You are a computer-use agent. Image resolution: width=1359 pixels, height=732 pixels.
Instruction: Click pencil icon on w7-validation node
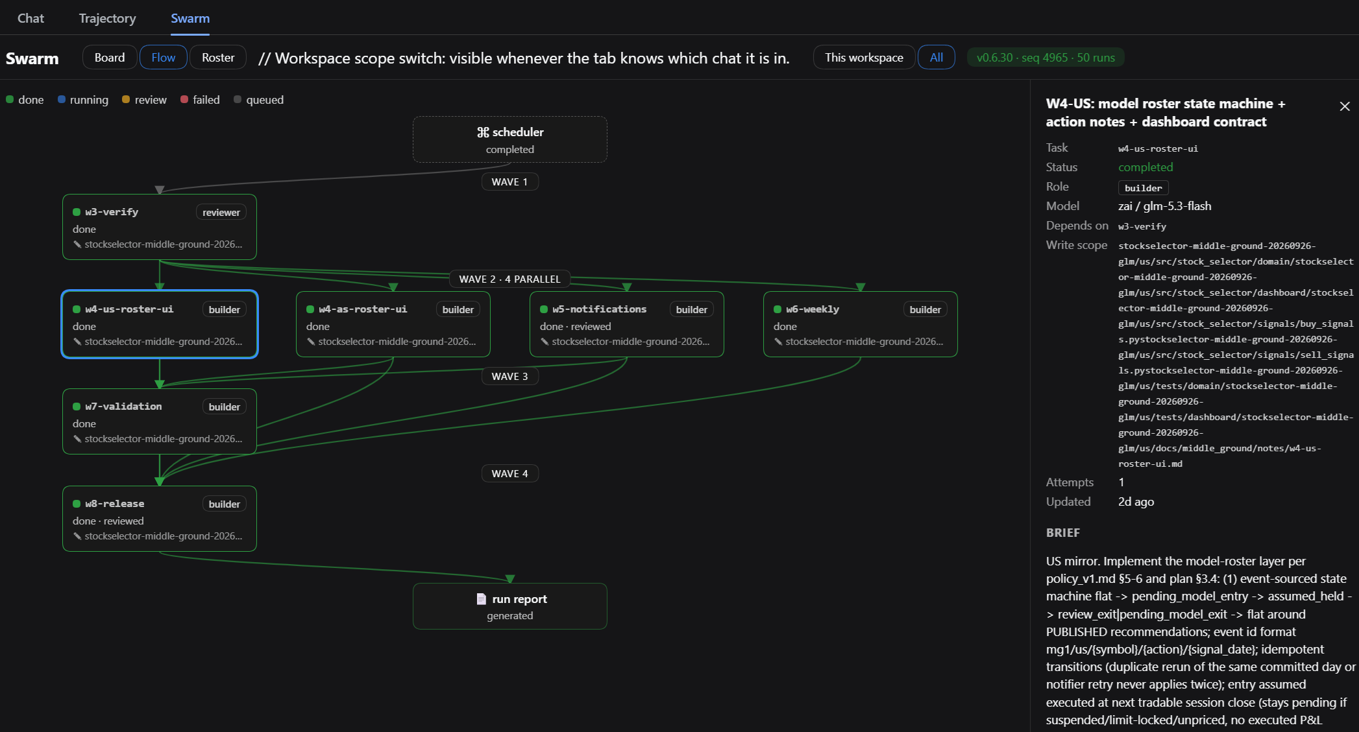point(77,439)
